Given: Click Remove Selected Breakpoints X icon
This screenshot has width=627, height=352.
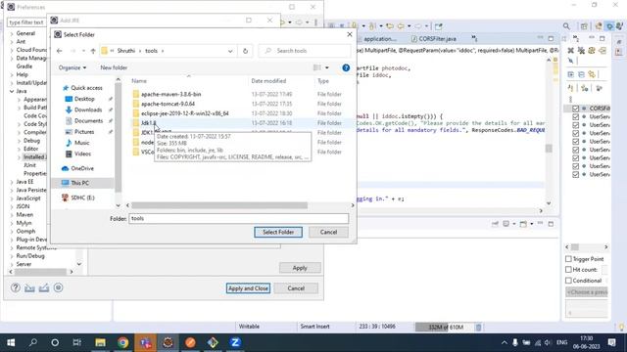Looking at the screenshot, I should [x=570, y=50].
